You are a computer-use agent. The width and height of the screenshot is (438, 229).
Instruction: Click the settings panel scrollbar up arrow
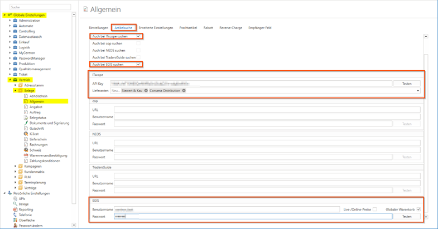pyautogui.click(x=426, y=36)
